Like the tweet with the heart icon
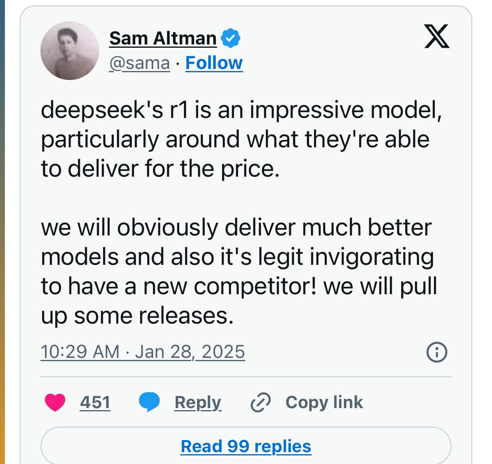This screenshot has height=464, width=492. [x=55, y=402]
